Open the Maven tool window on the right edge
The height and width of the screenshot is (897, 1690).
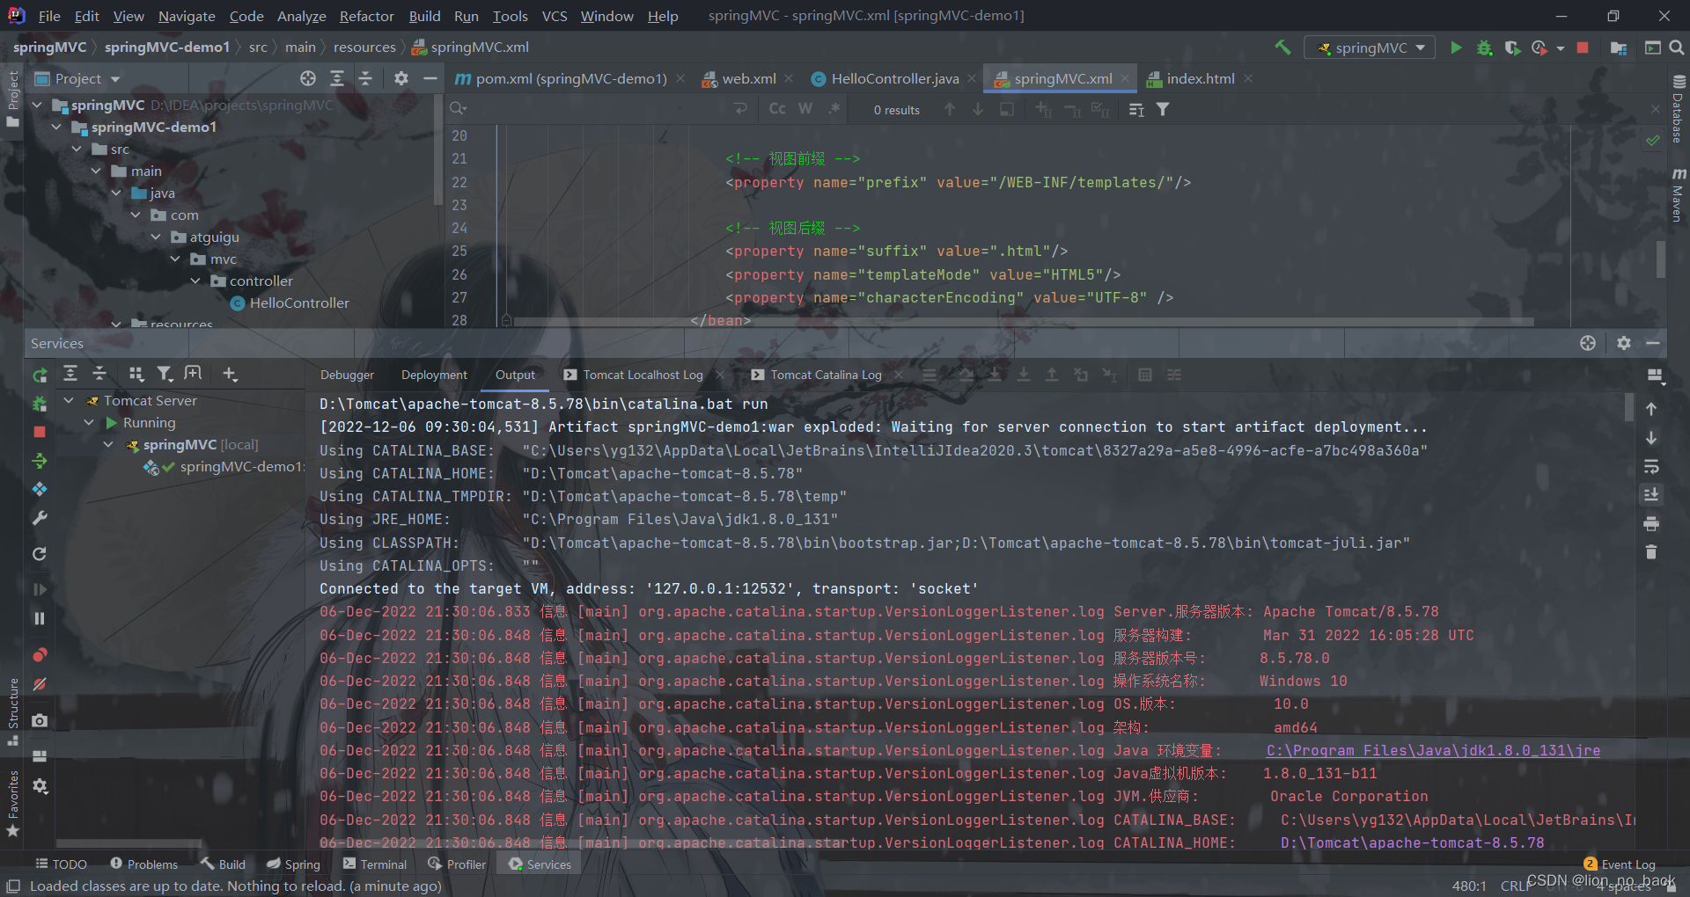click(1679, 194)
